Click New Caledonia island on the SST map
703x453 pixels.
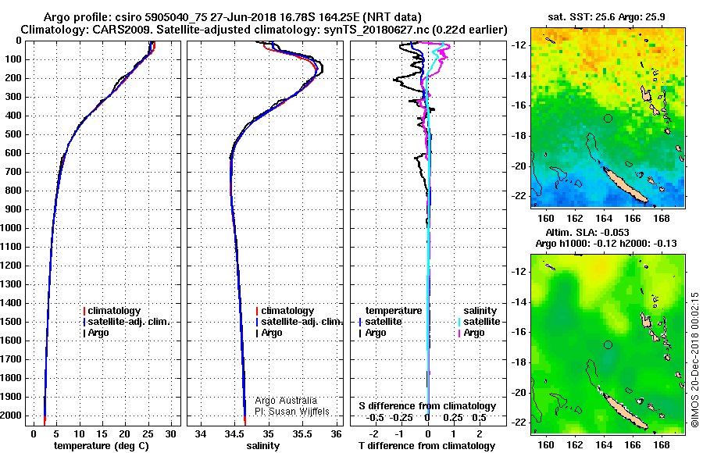click(626, 185)
